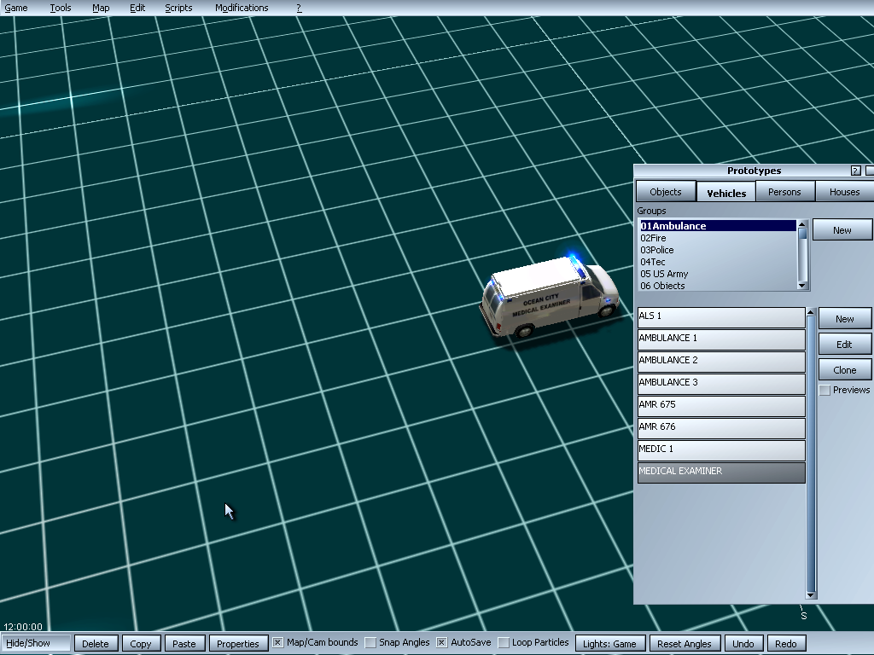Open the Scripts menu

tap(178, 8)
